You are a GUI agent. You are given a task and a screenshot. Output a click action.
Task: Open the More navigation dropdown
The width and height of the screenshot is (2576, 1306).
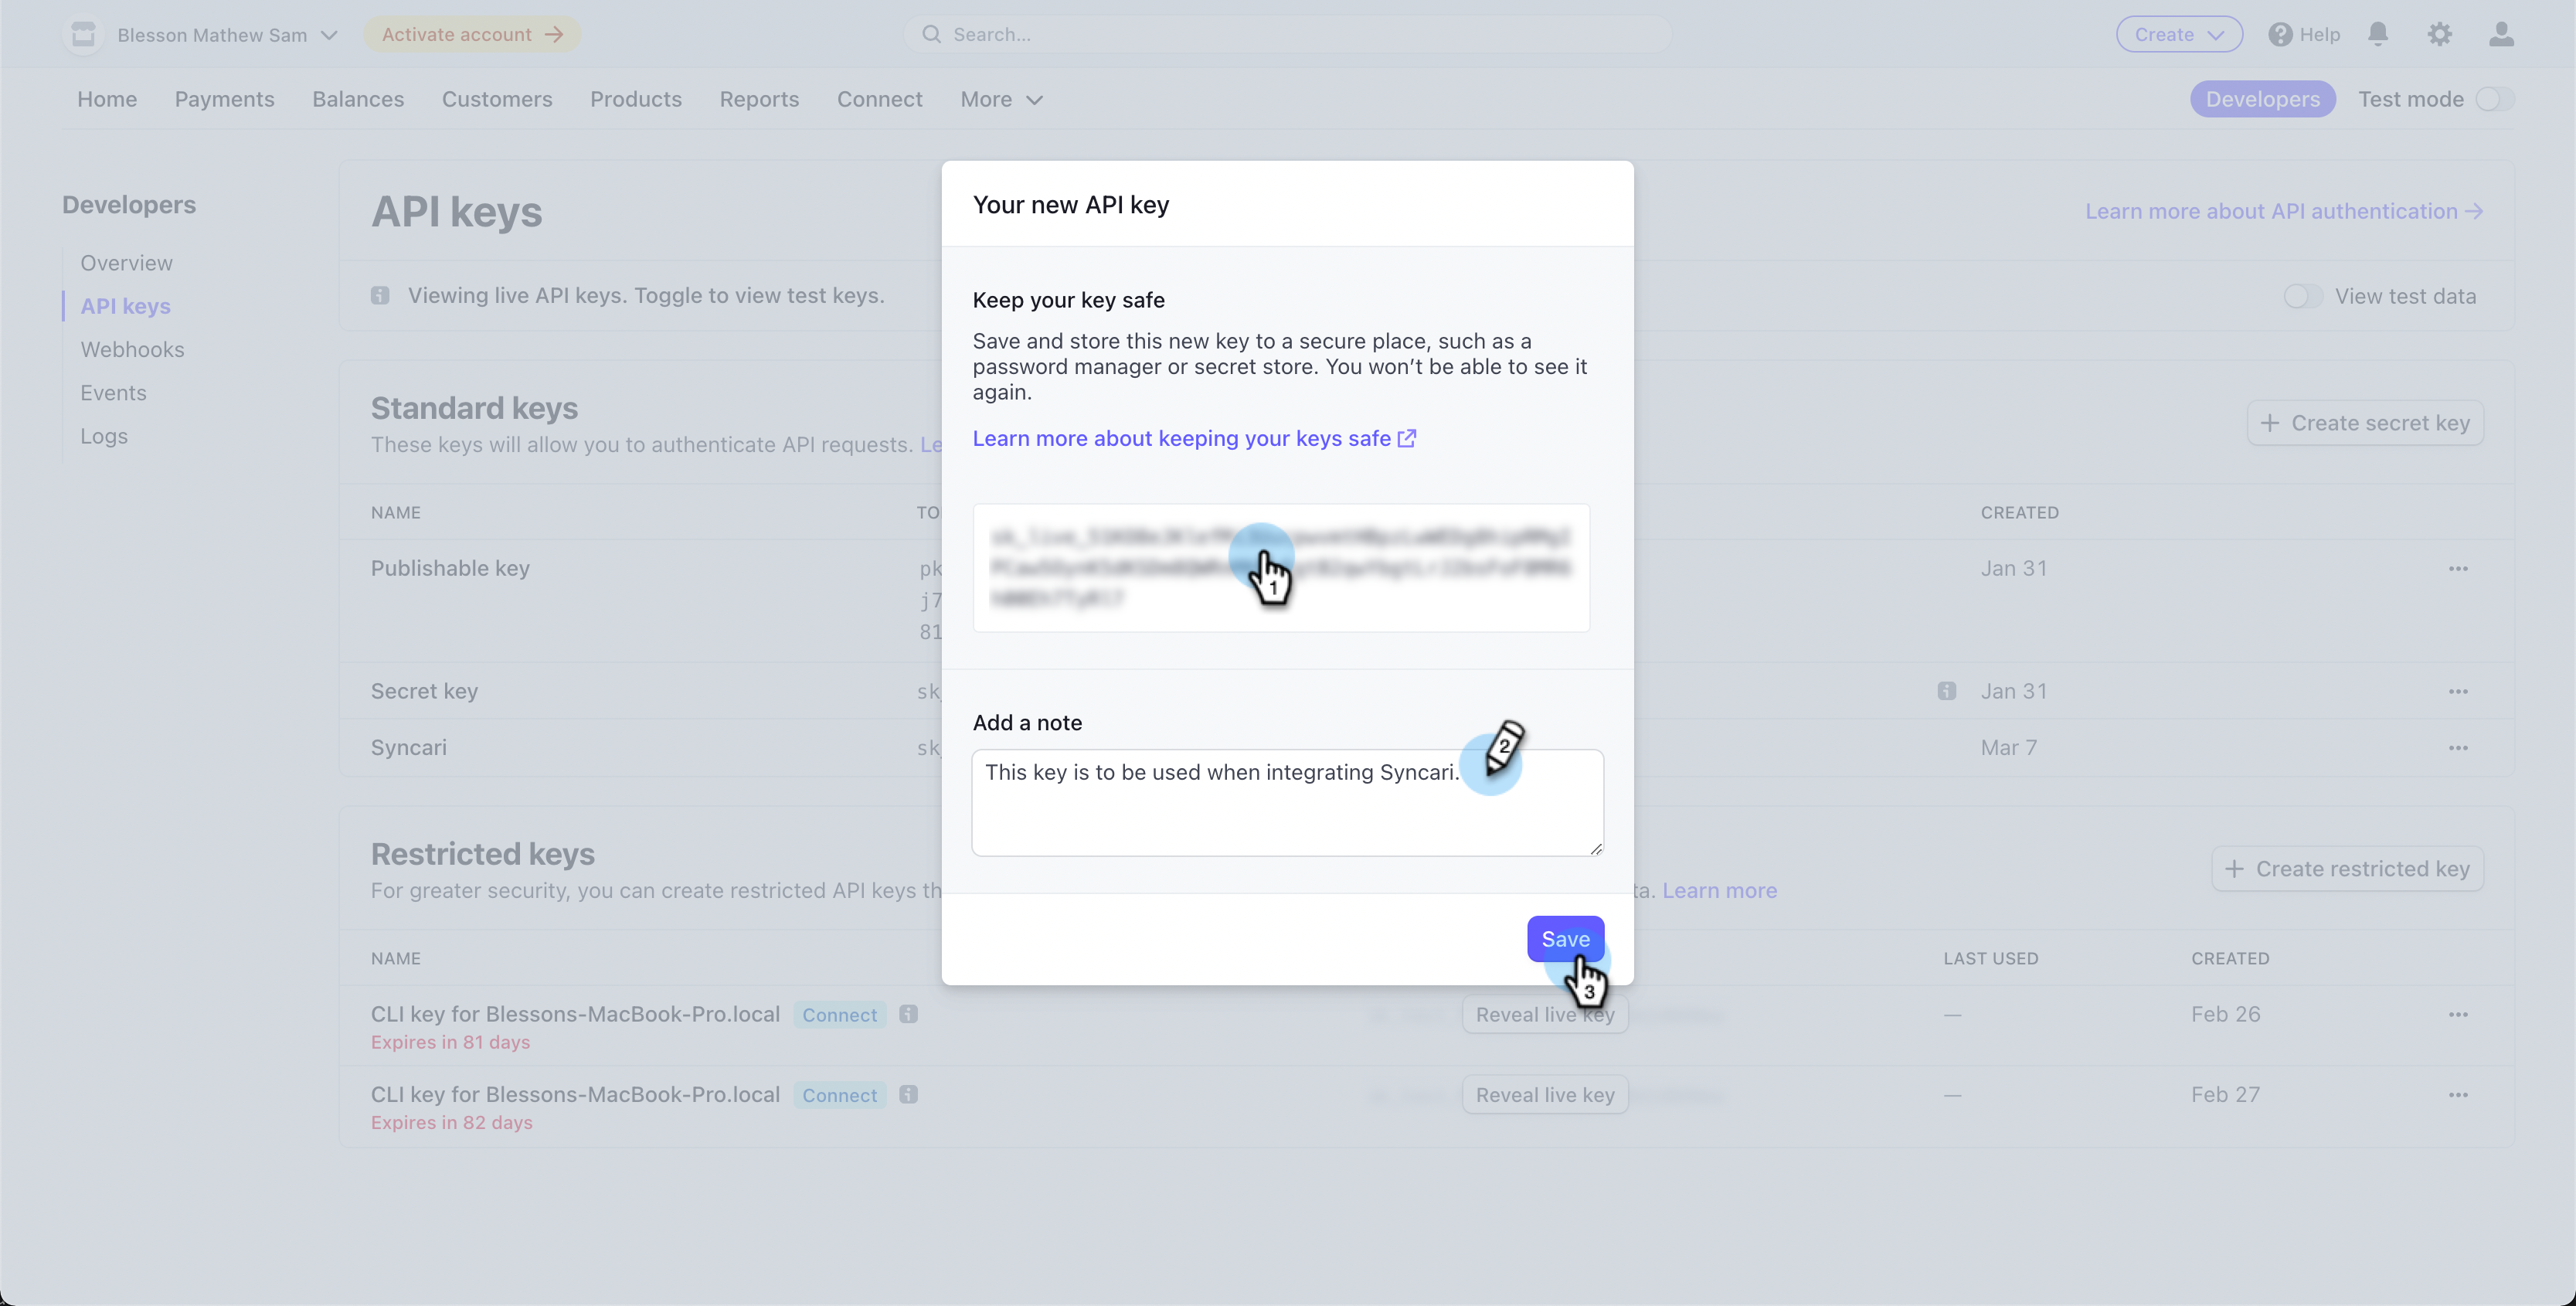click(1001, 99)
